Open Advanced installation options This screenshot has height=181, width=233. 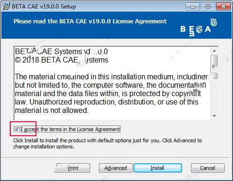[116, 168]
